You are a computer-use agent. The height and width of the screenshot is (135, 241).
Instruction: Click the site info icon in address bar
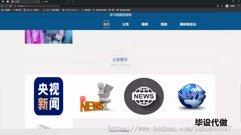[x=15, y=6]
